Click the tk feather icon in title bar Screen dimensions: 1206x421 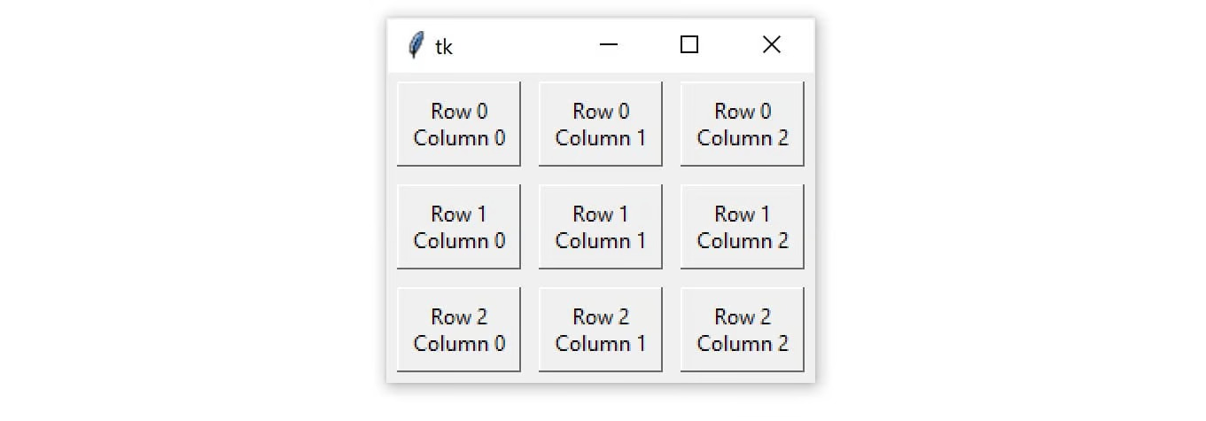point(416,45)
